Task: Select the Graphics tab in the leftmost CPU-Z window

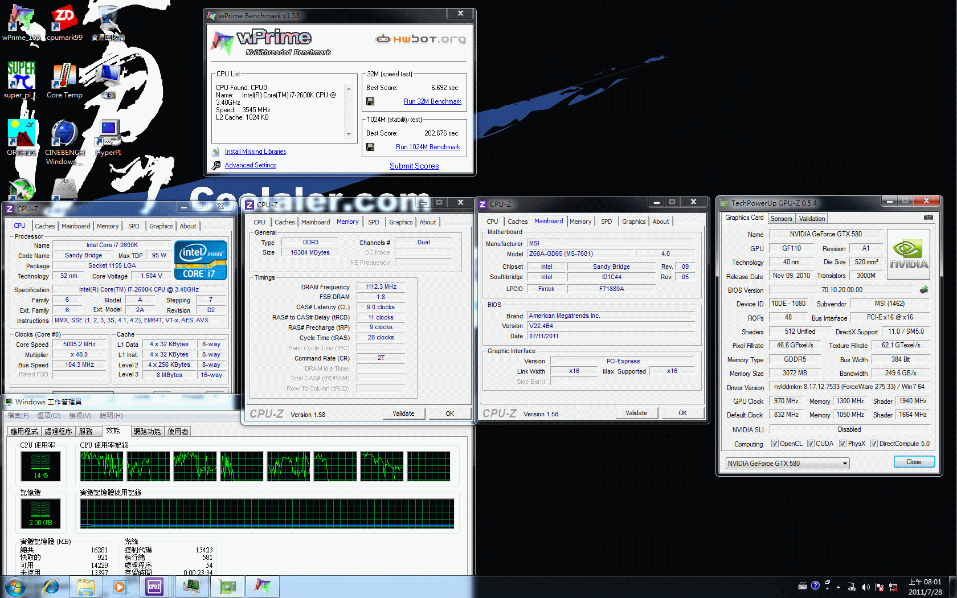Action: pos(161,226)
